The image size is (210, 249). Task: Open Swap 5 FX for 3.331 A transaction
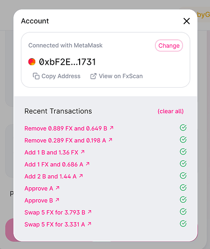58,224
